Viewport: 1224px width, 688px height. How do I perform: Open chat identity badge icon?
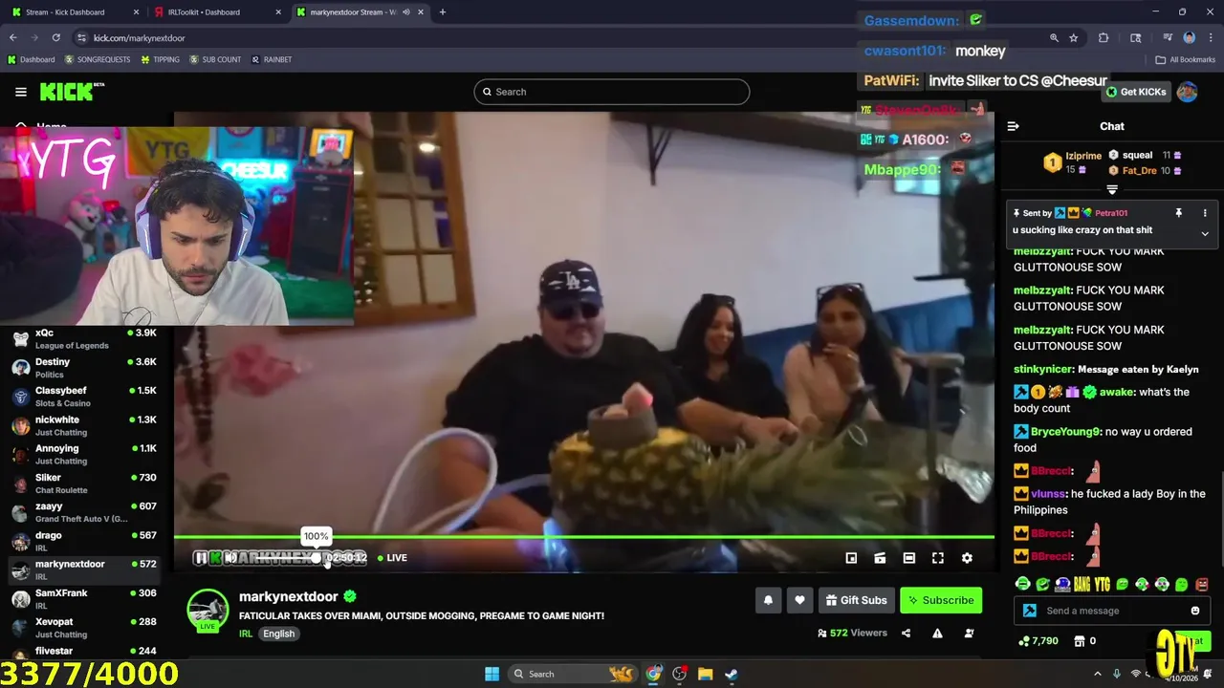1030,611
